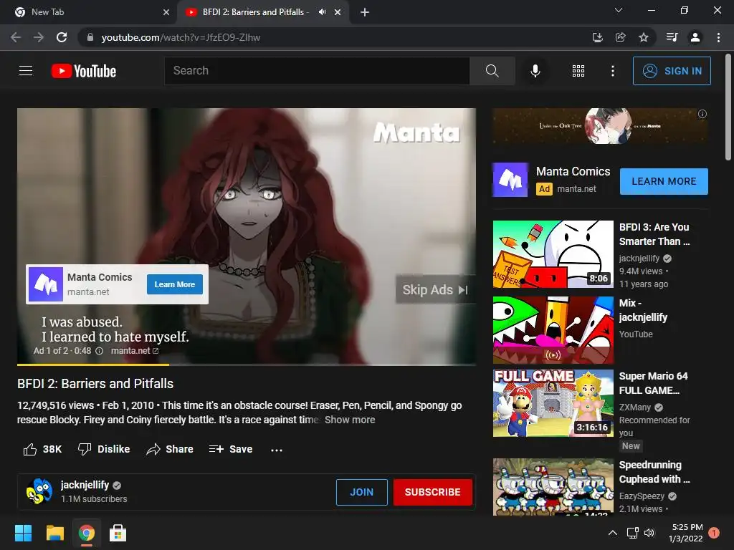Show hidden tray icons chevron
Image resolution: width=734 pixels, height=550 pixels.
[612, 533]
